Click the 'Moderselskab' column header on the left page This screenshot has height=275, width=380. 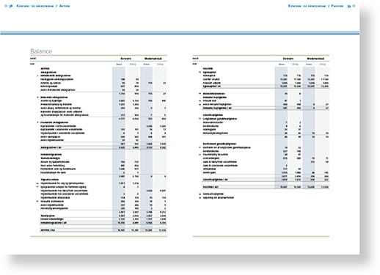[153, 59]
